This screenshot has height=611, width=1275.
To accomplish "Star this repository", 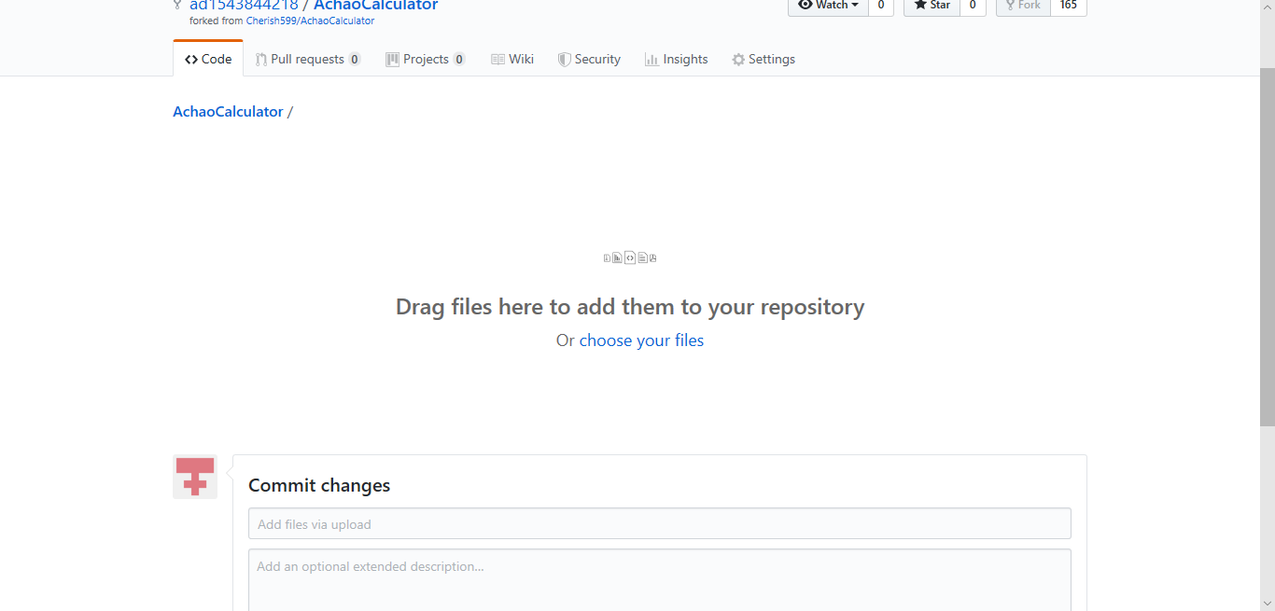I will point(932,6).
